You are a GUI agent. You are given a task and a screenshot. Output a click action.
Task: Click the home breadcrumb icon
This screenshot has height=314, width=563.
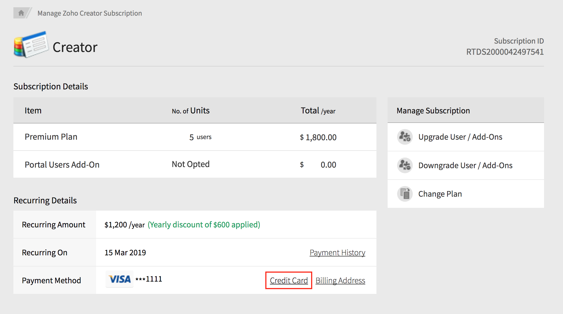21,13
